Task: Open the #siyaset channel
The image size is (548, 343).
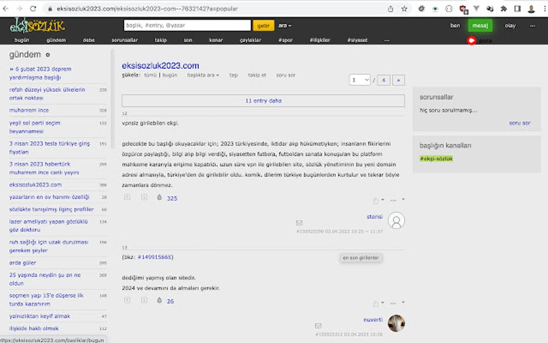Action: click(x=357, y=40)
